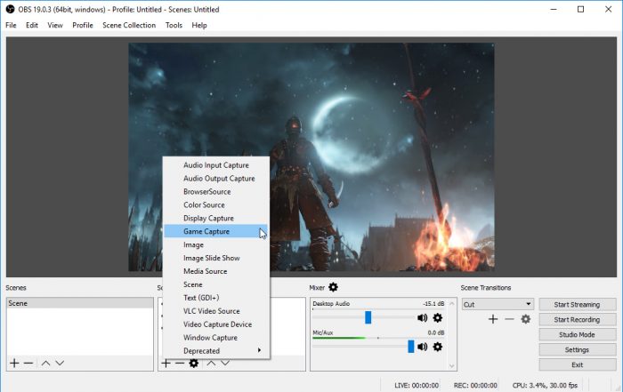Image resolution: width=623 pixels, height=392 pixels.
Task: Click the Exit button
Action: (577, 364)
